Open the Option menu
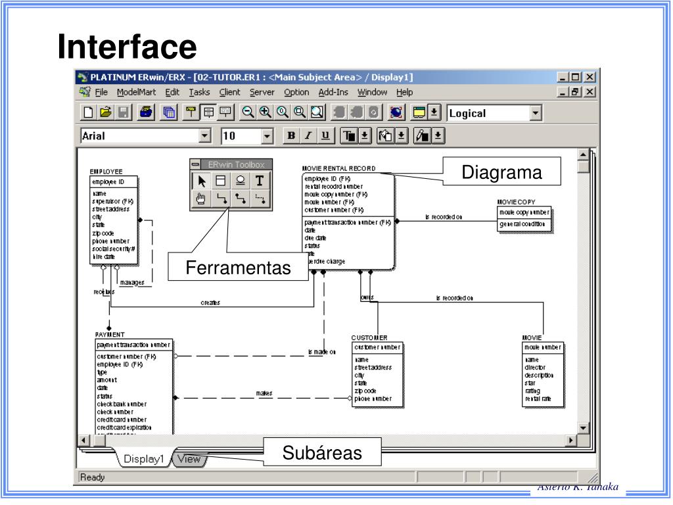 click(296, 92)
